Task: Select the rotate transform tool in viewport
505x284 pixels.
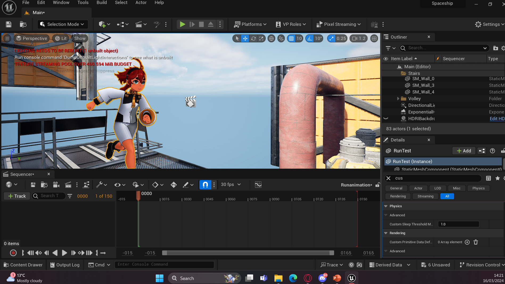Action: (x=253, y=38)
